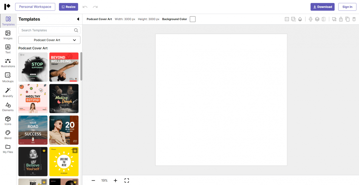Toggle fullscreen canvas view
The image size is (359, 185).
[126, 181]
